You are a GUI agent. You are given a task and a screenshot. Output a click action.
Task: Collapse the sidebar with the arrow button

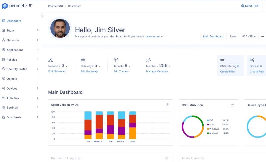coord(42,16)
